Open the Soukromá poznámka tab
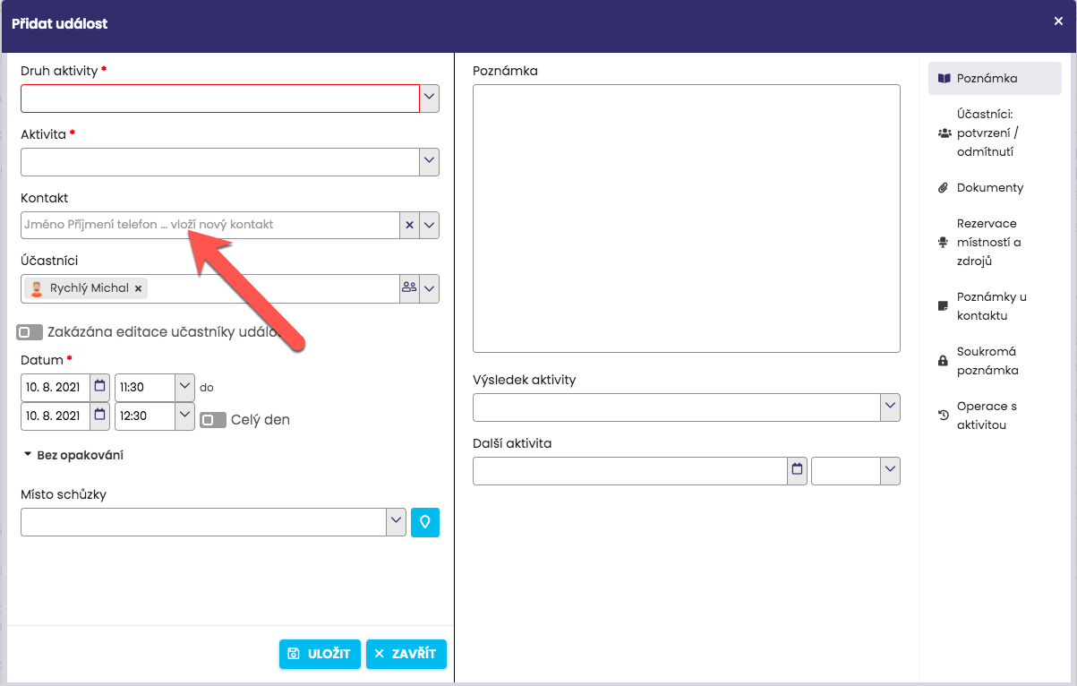Viewport: 1077px width, 686px height. [987, 361]
